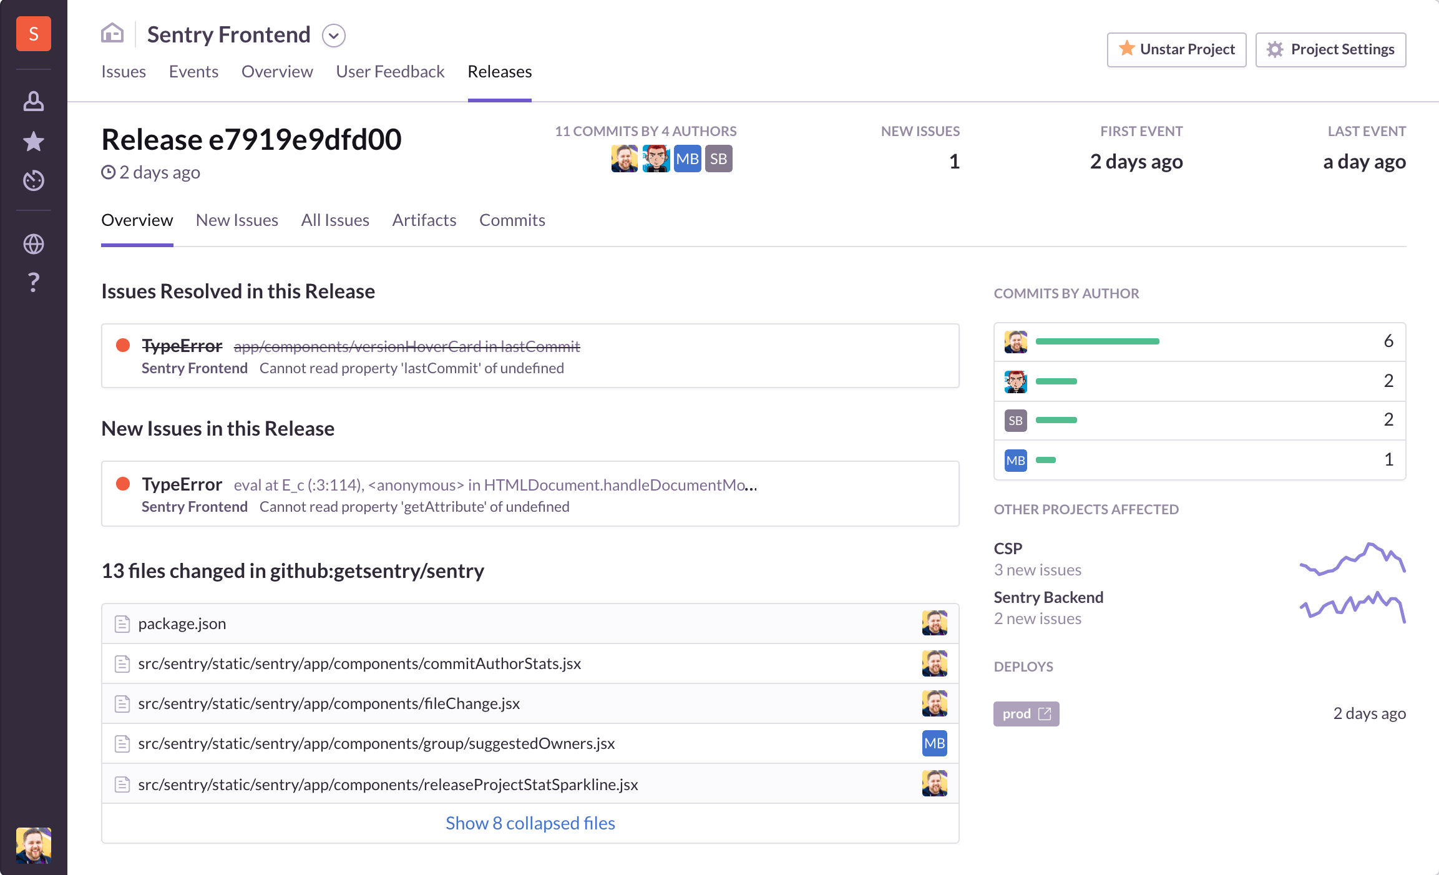Show 8 collapsed files

coord(530,823)
